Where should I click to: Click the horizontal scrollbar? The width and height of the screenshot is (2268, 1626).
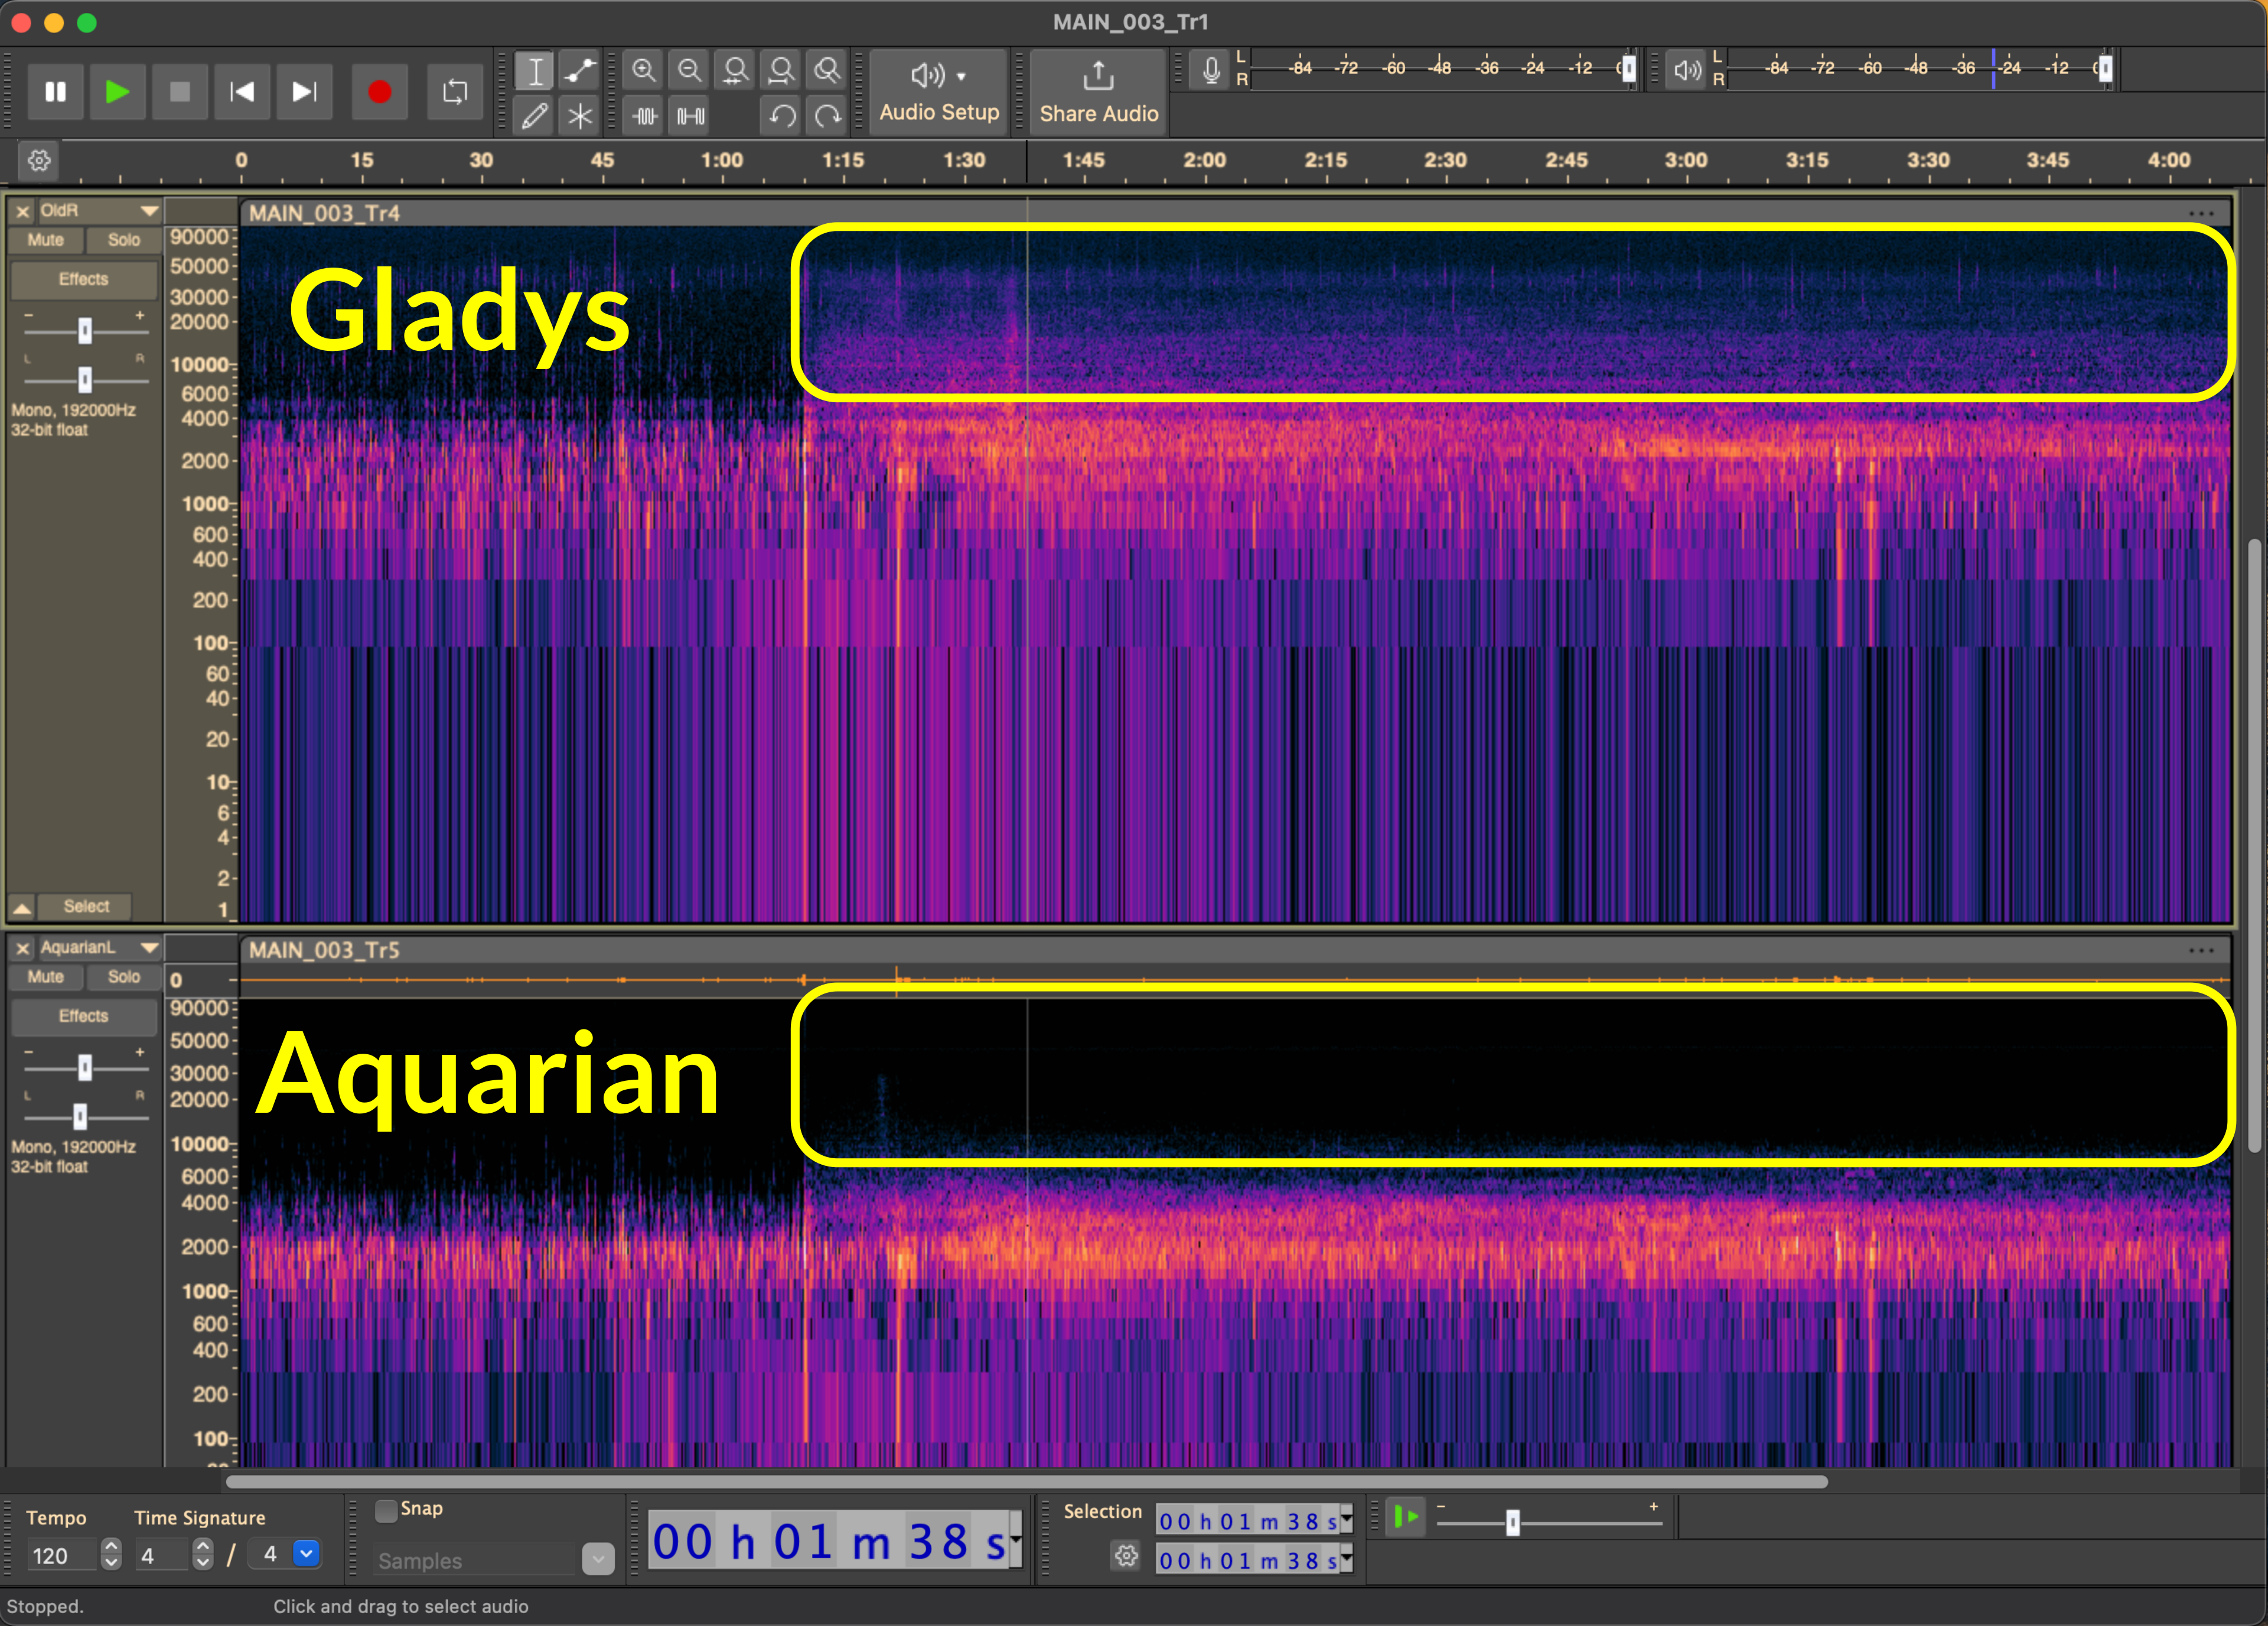click(1027, 1482)
